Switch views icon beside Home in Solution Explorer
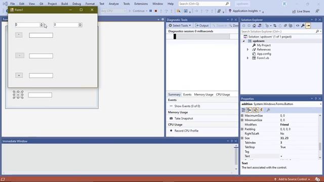Viewport: 324px width, 182px height. click(260, 26)
